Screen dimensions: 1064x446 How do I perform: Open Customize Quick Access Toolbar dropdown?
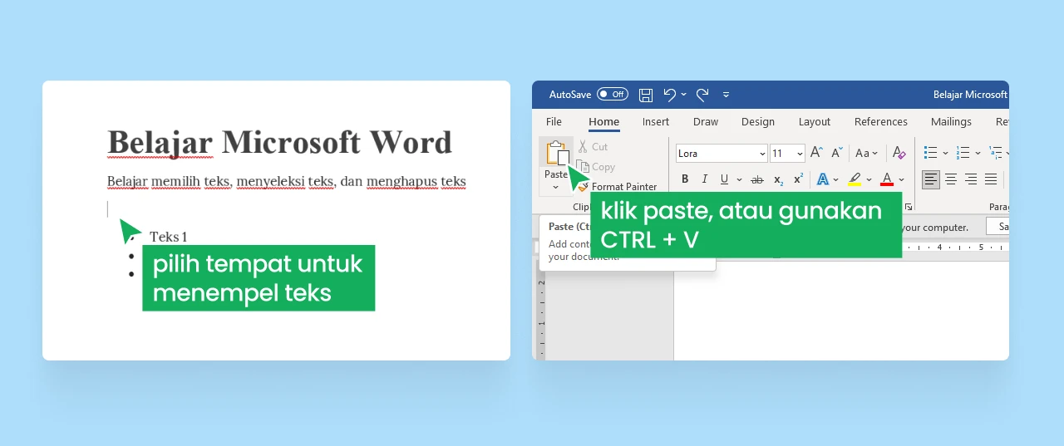726,95
